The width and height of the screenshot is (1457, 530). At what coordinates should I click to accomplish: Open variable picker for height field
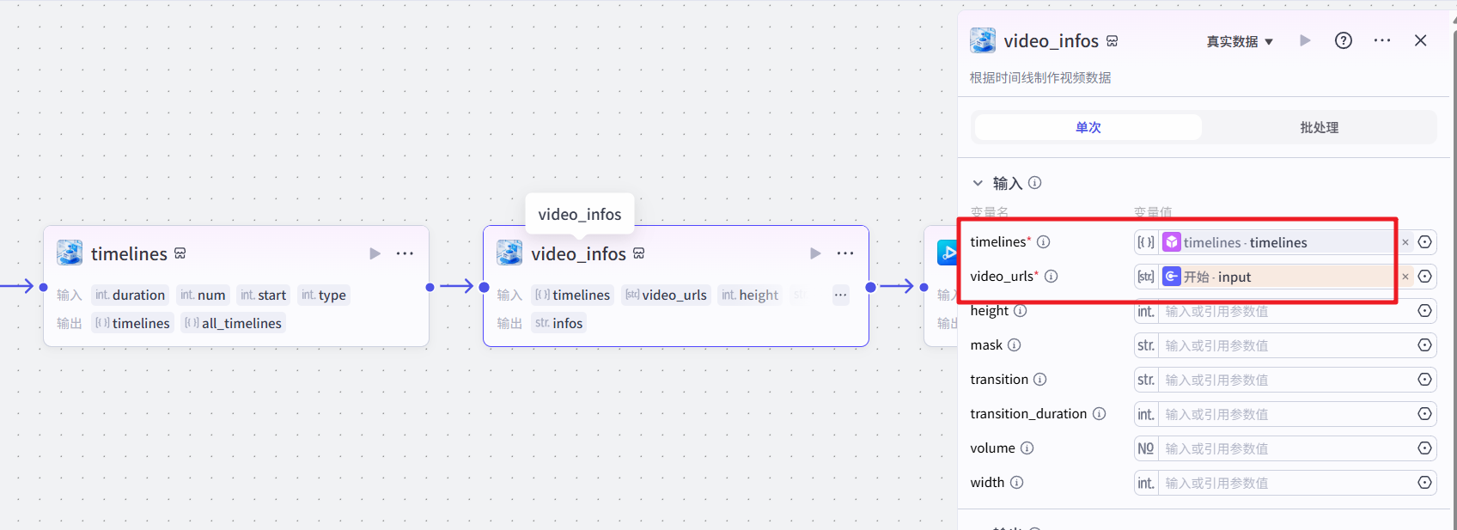coord(1424,311)
